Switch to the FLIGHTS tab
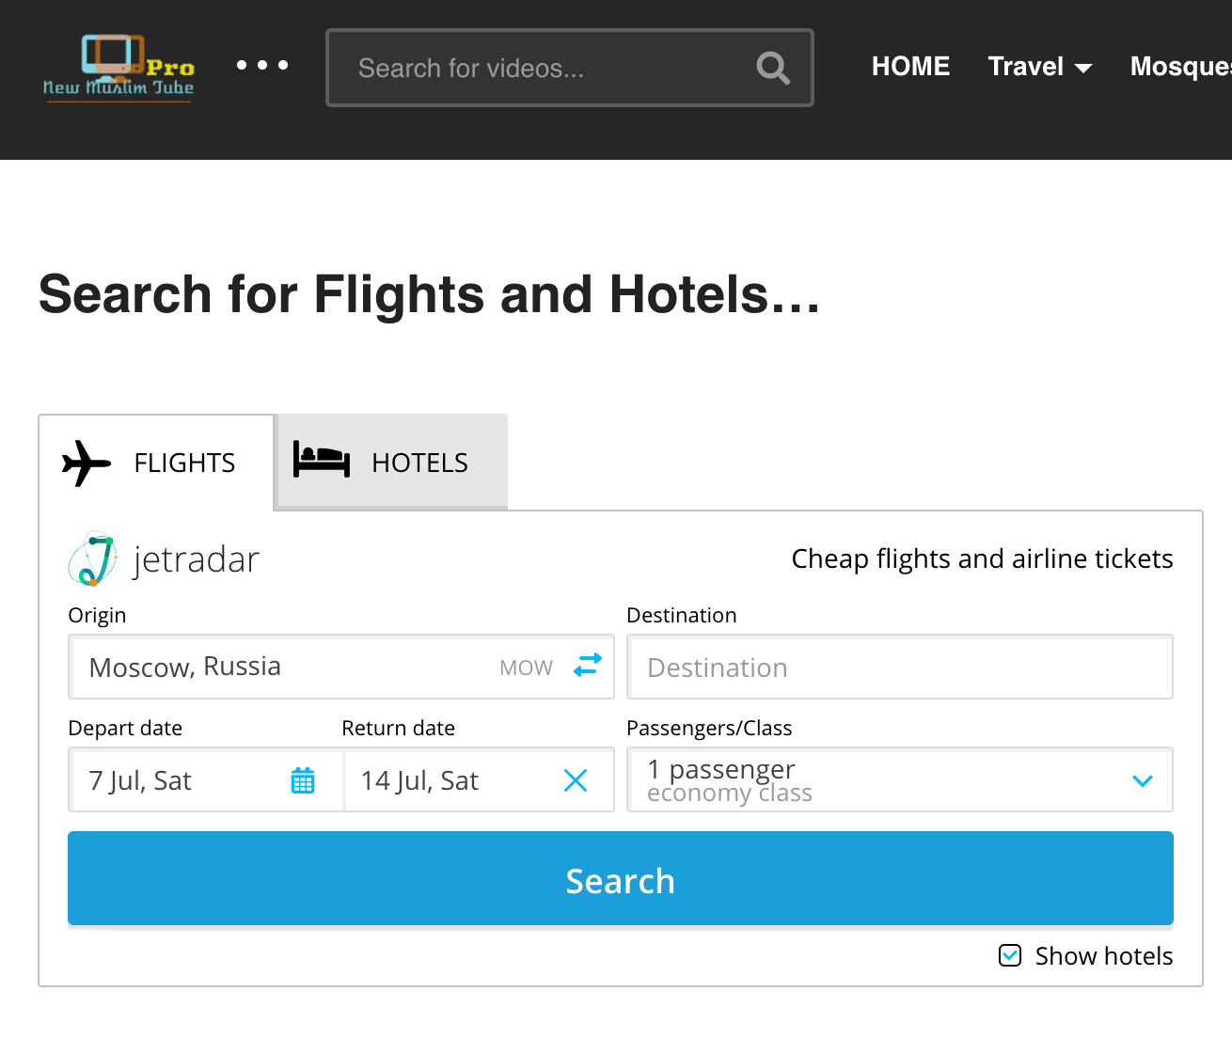This screenshot has height=1038, width=1232. click(x=156, y=463)
